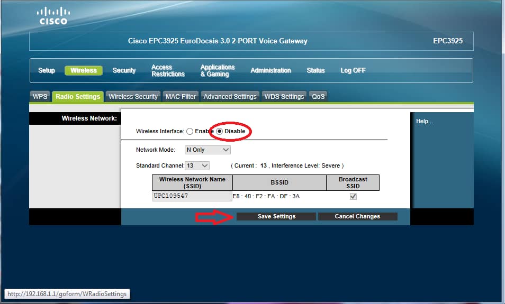Open the Wireless menu

point(84,70)
